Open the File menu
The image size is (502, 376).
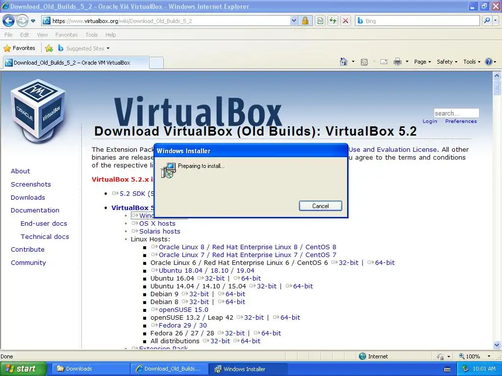click(x=8, y=35)
